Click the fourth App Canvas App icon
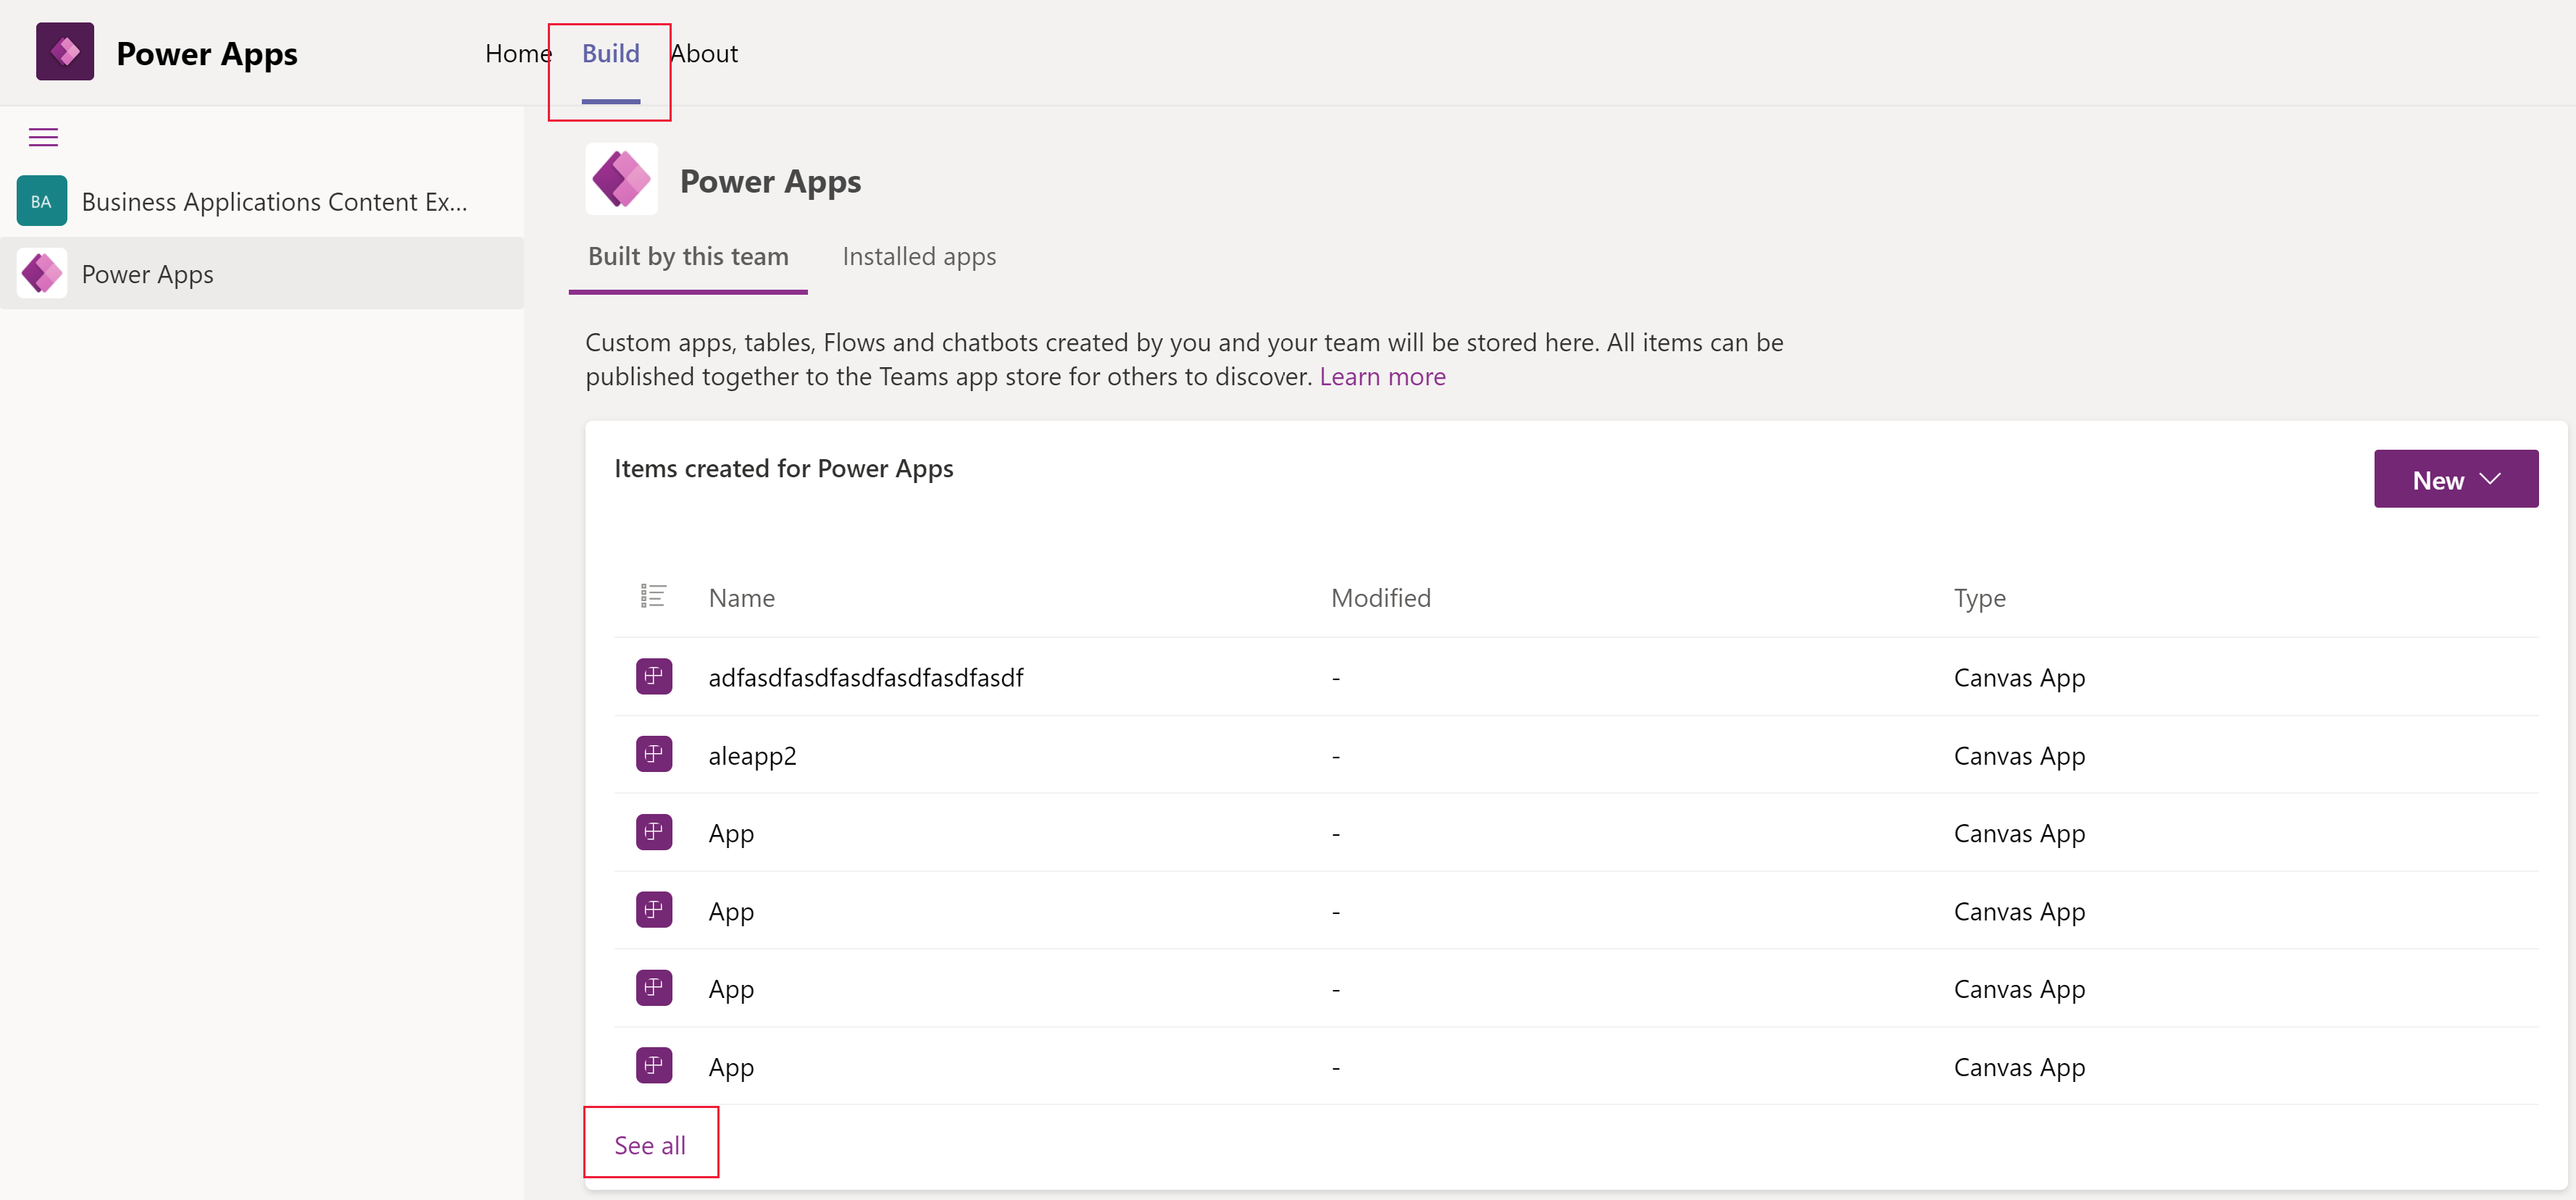2576x1200 pixels. tap(654, 1065)
